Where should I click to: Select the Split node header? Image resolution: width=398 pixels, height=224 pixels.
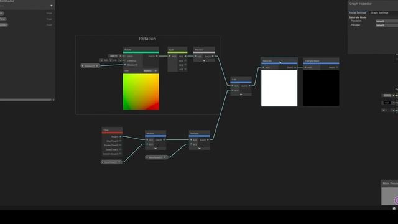pos(177,50)
